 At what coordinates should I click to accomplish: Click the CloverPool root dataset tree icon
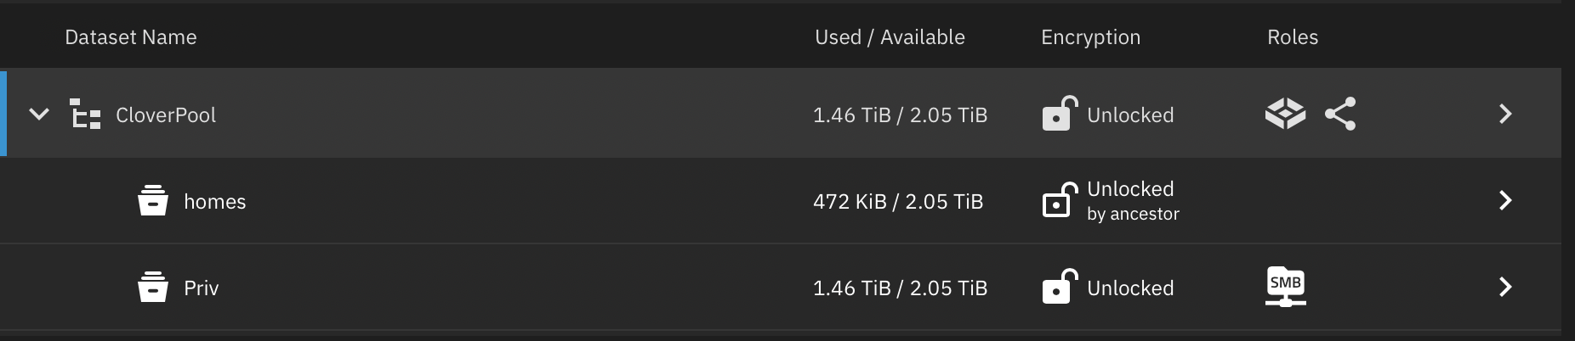point(85,114)
